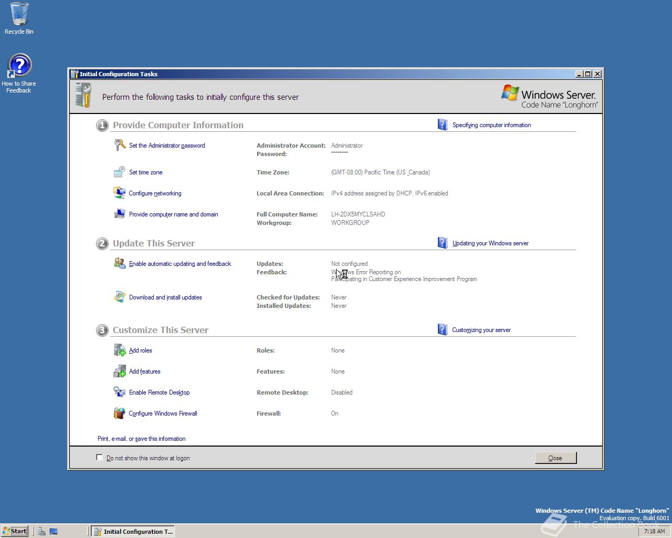Click the LH-2DX5MYCLSAHD computer name text
Screen dimensions: 672x538
(x=358, y=214)
